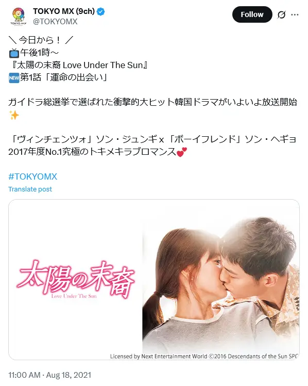Click the image license caption text
Screen dimensions: 308x386
(204, 356)
